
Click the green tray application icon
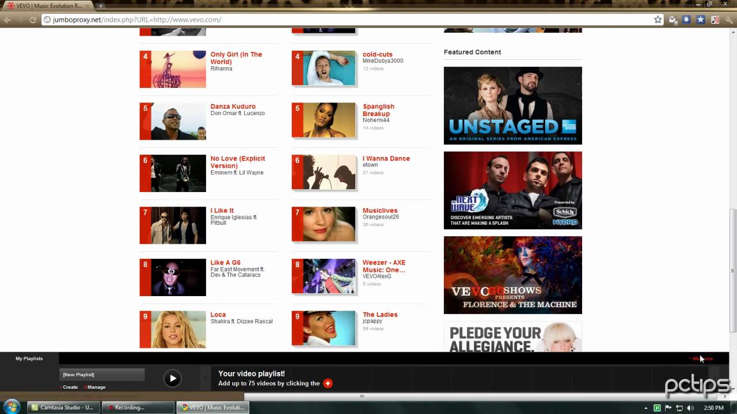pos(657,408)
